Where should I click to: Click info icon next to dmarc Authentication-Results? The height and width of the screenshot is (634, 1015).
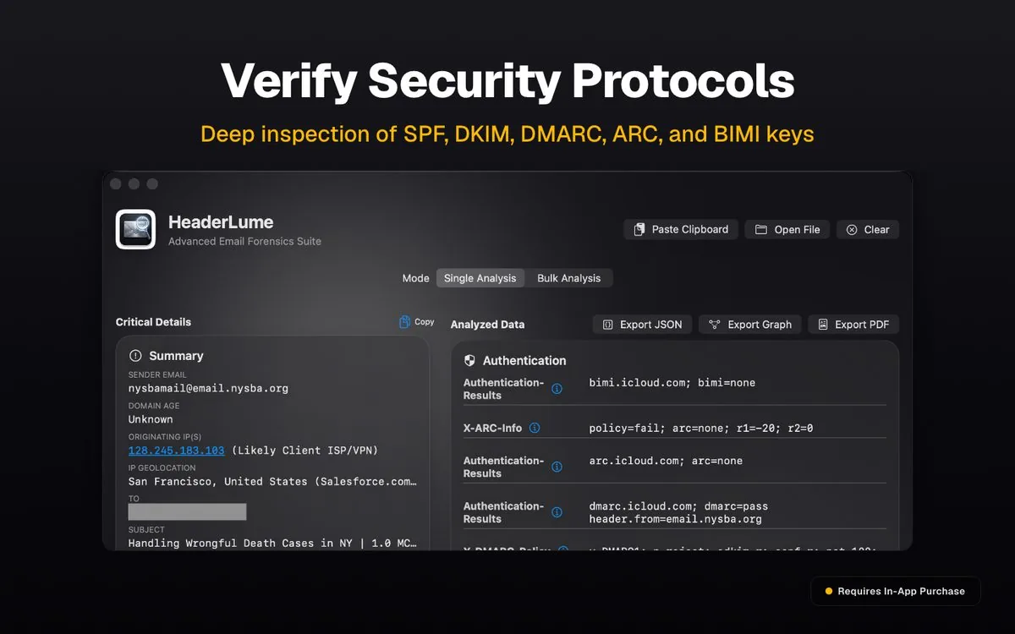(x=557, y=512)
